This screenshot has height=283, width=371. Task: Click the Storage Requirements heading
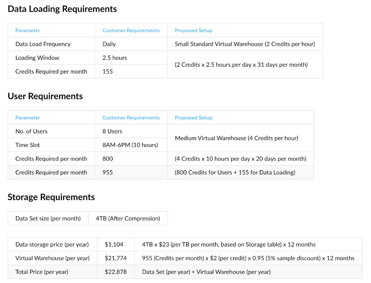[51, 197]
